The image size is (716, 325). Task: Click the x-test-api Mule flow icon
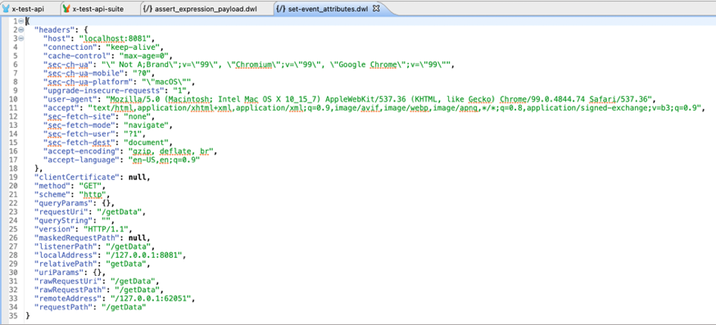pyautogui.click(x=6, y=9)
